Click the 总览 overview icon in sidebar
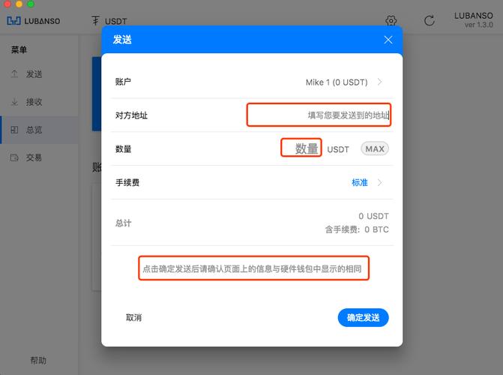 click(14, 130)
